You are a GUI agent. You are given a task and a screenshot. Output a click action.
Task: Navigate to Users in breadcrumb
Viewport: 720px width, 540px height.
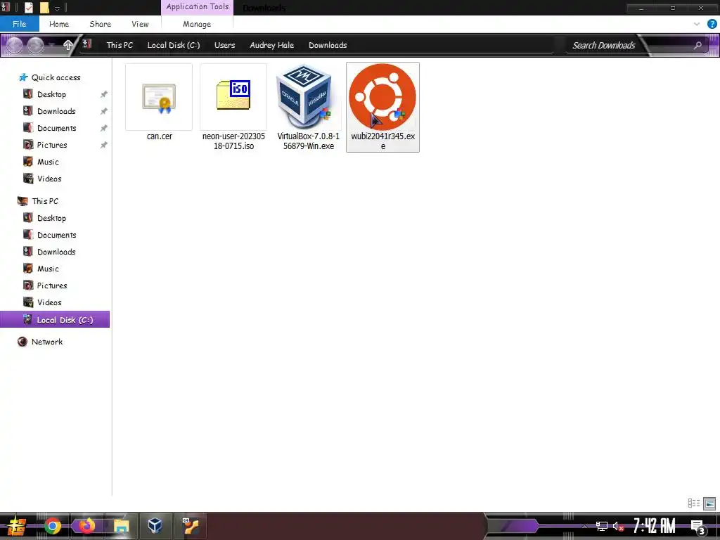click(x=224, y=45)
